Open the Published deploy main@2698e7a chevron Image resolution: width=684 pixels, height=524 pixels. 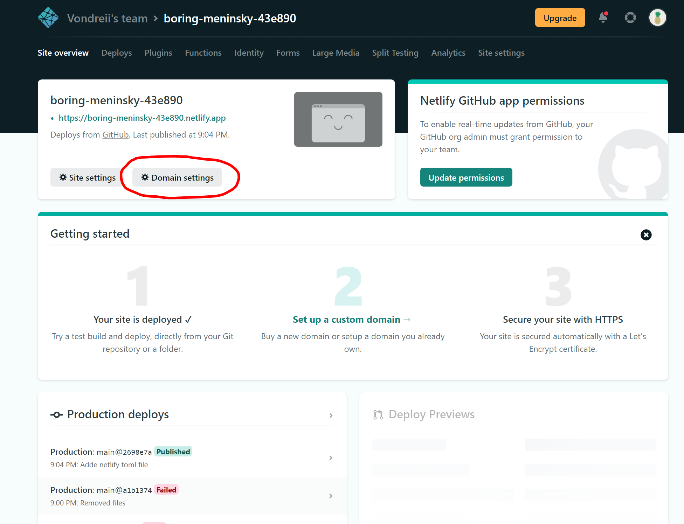[x=331, y=458]
